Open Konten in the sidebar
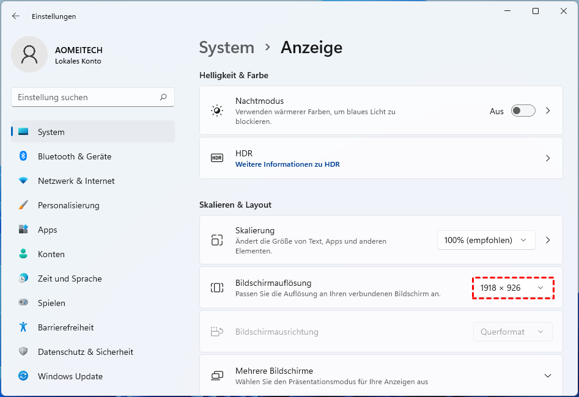 click(x=51, y=254)
